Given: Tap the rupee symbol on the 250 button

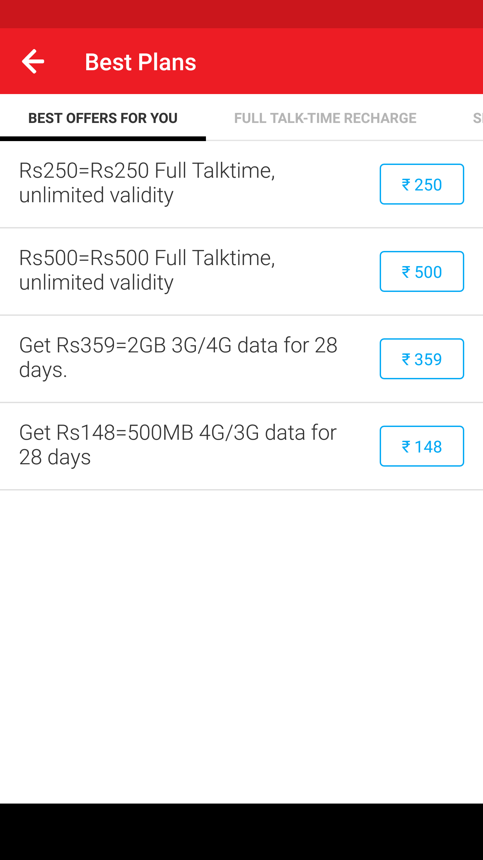Looking at the screenshot, I should coord(406,184).
